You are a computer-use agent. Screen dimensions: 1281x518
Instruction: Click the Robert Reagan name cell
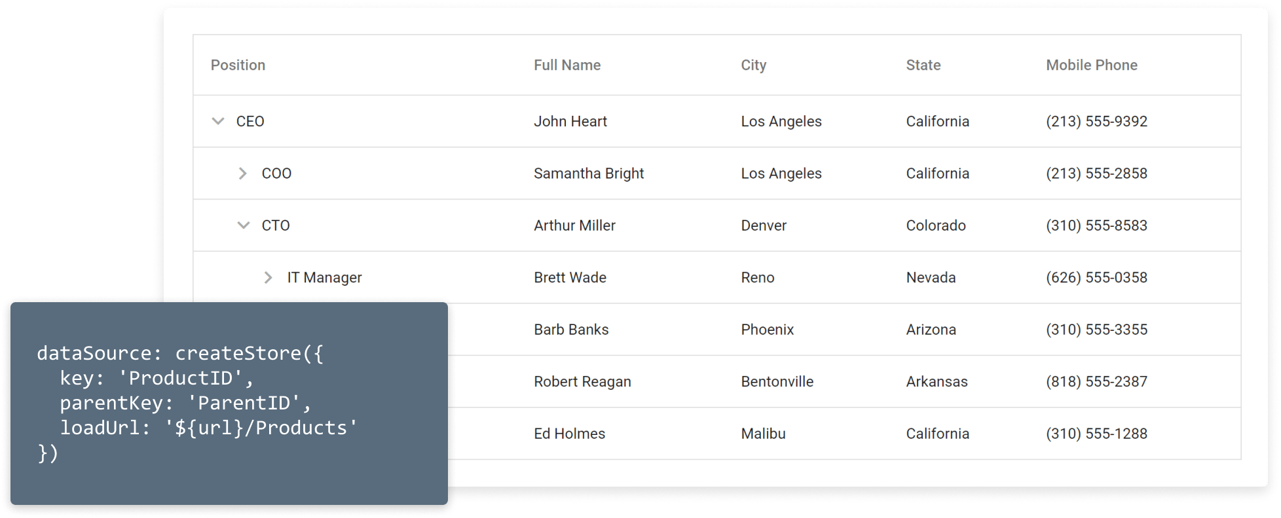tap(582, 382)
